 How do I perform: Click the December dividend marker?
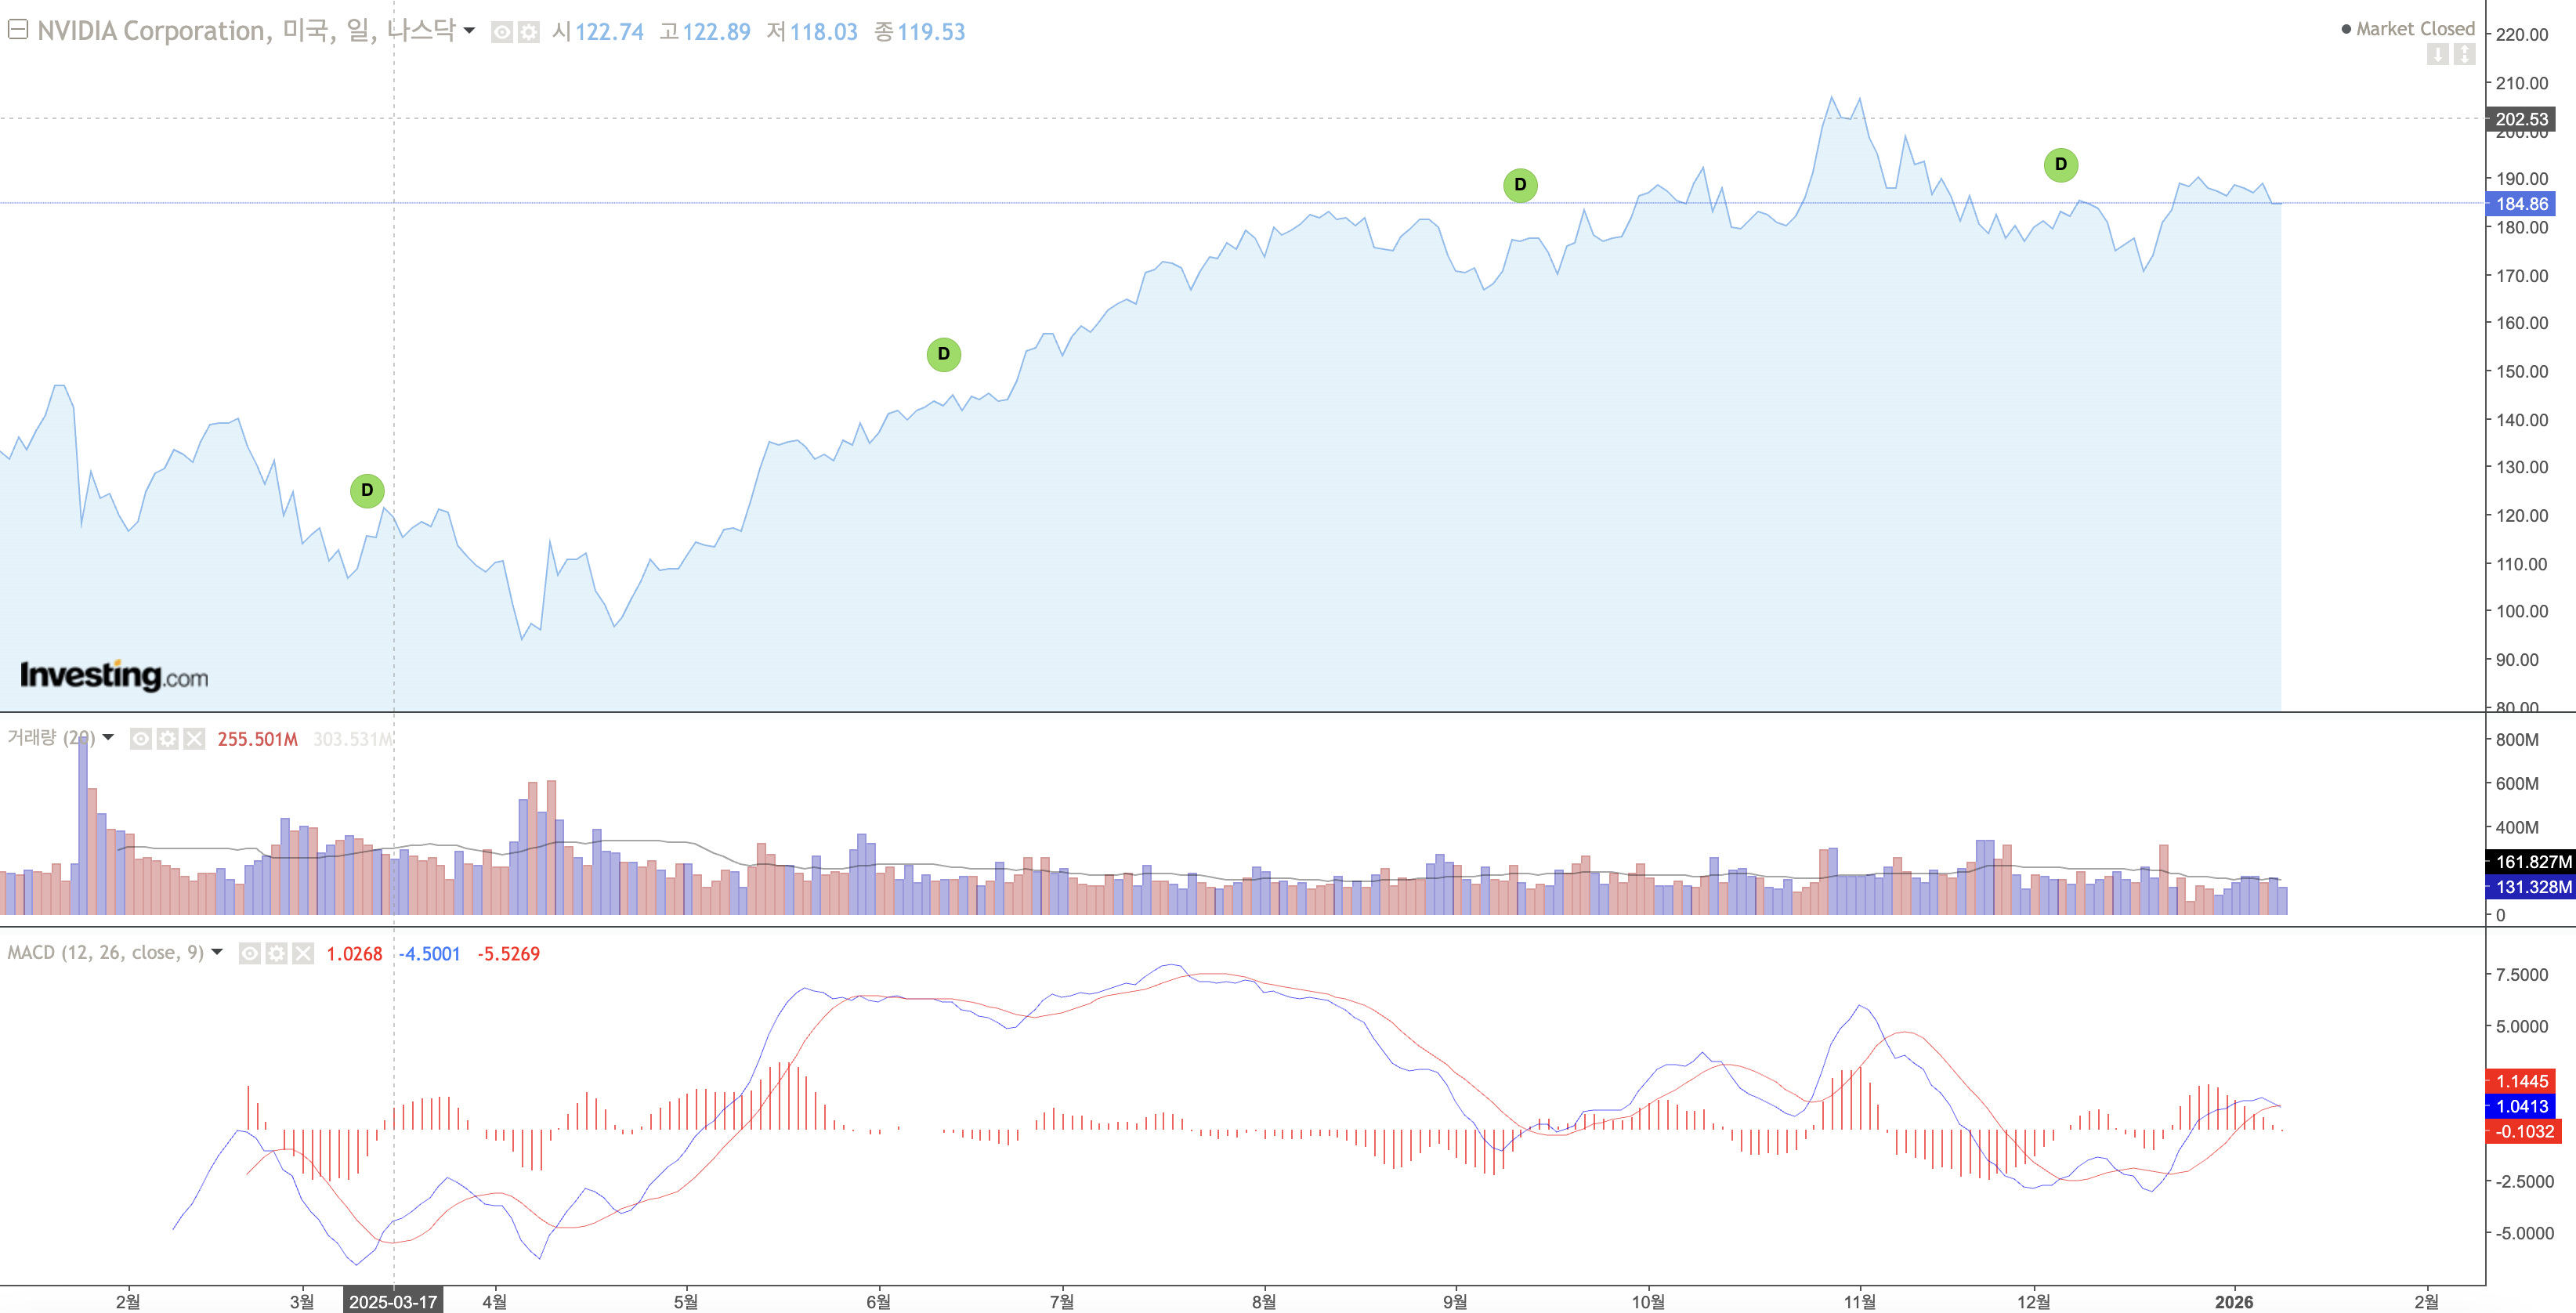2060,165
